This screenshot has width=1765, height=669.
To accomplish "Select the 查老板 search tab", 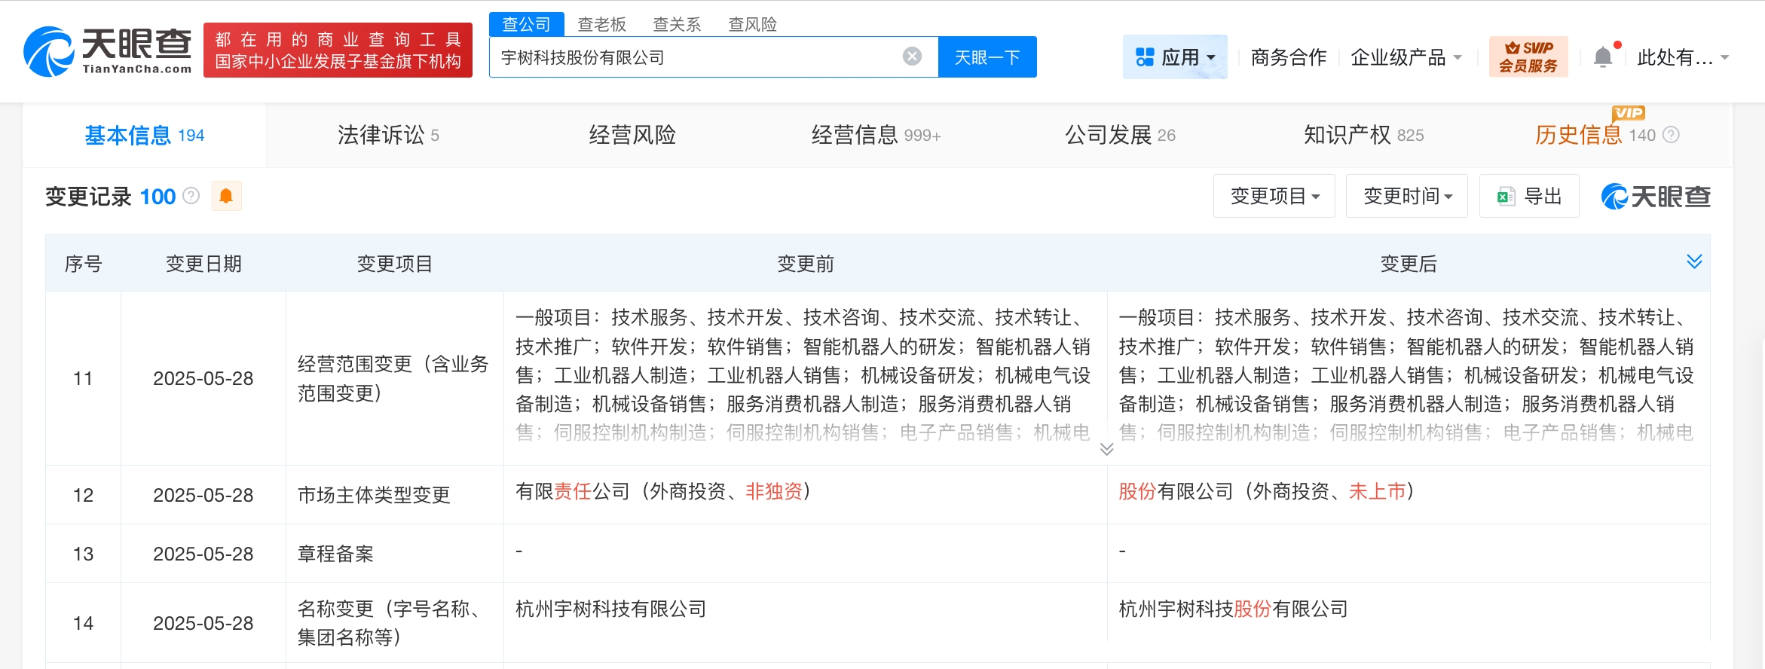I will [601, 24].
